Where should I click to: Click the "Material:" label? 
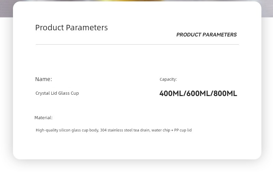pyautogui.click(x=43, y=118)
